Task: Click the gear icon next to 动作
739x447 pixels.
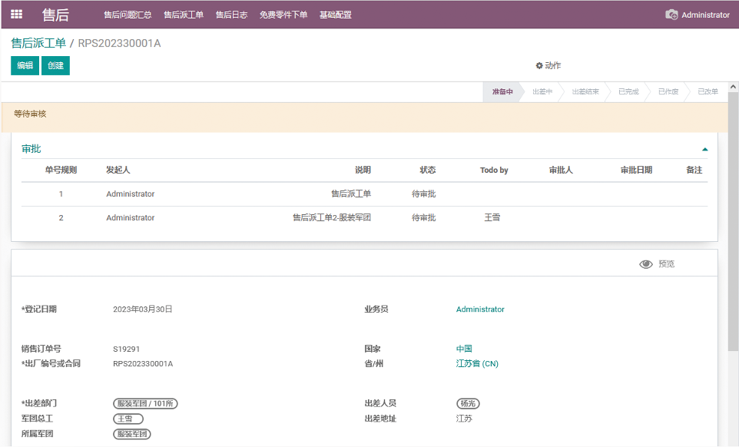Action: pos(539,66)
